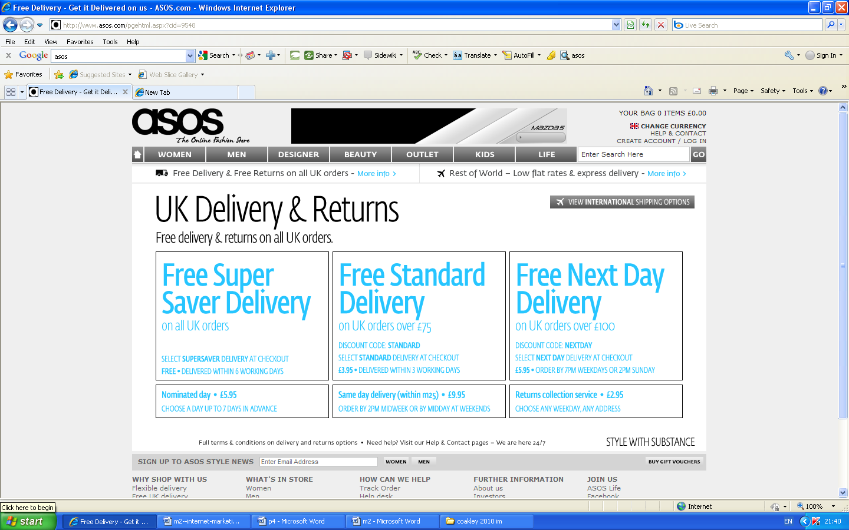Image resolution: width=849 pixels, height=530 pixels.
Task: Open the command bar Tools dropdown
Action: pos(802,91)
